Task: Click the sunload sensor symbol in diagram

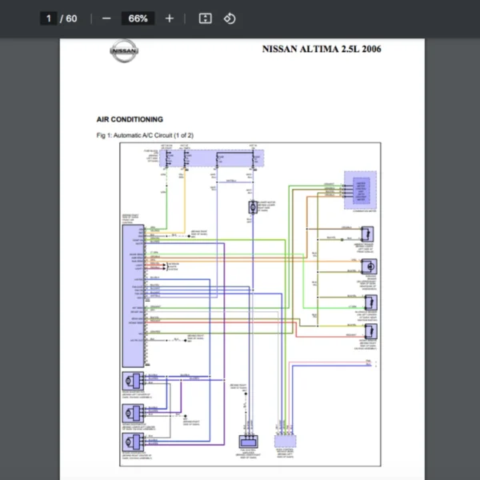Action: [370, 267]
